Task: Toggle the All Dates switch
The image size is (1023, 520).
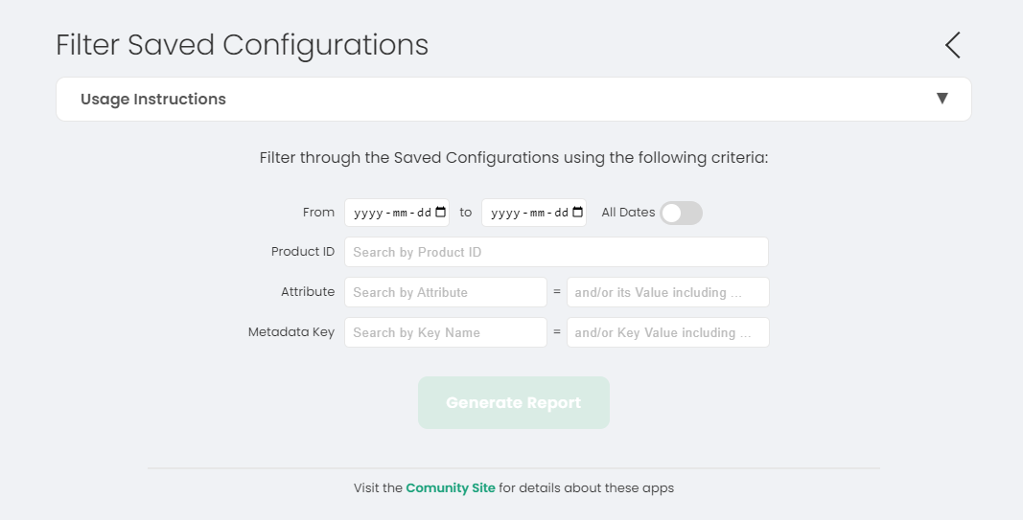Action: pos(681,213)
